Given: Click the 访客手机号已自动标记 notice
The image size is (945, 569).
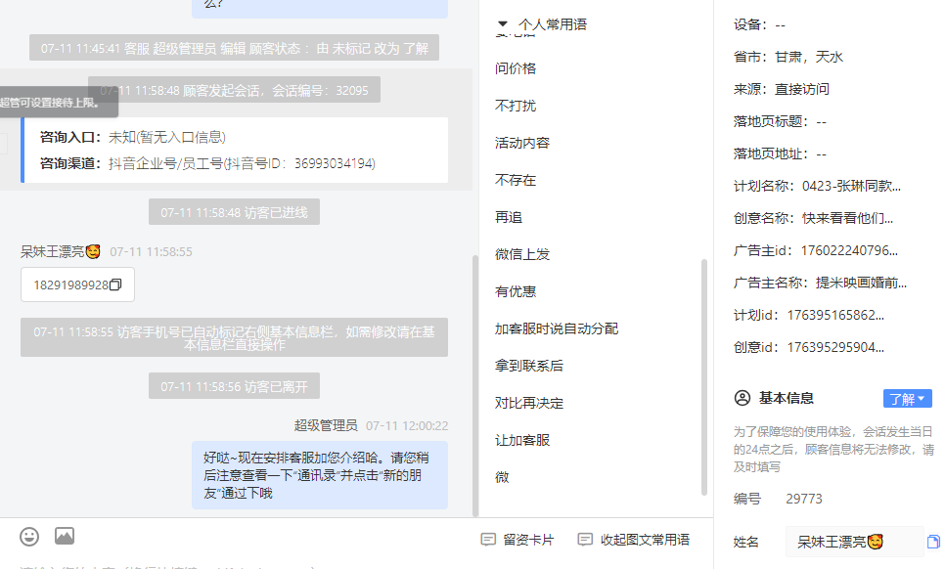Looking at the screenshot, I should pos(234,338).
